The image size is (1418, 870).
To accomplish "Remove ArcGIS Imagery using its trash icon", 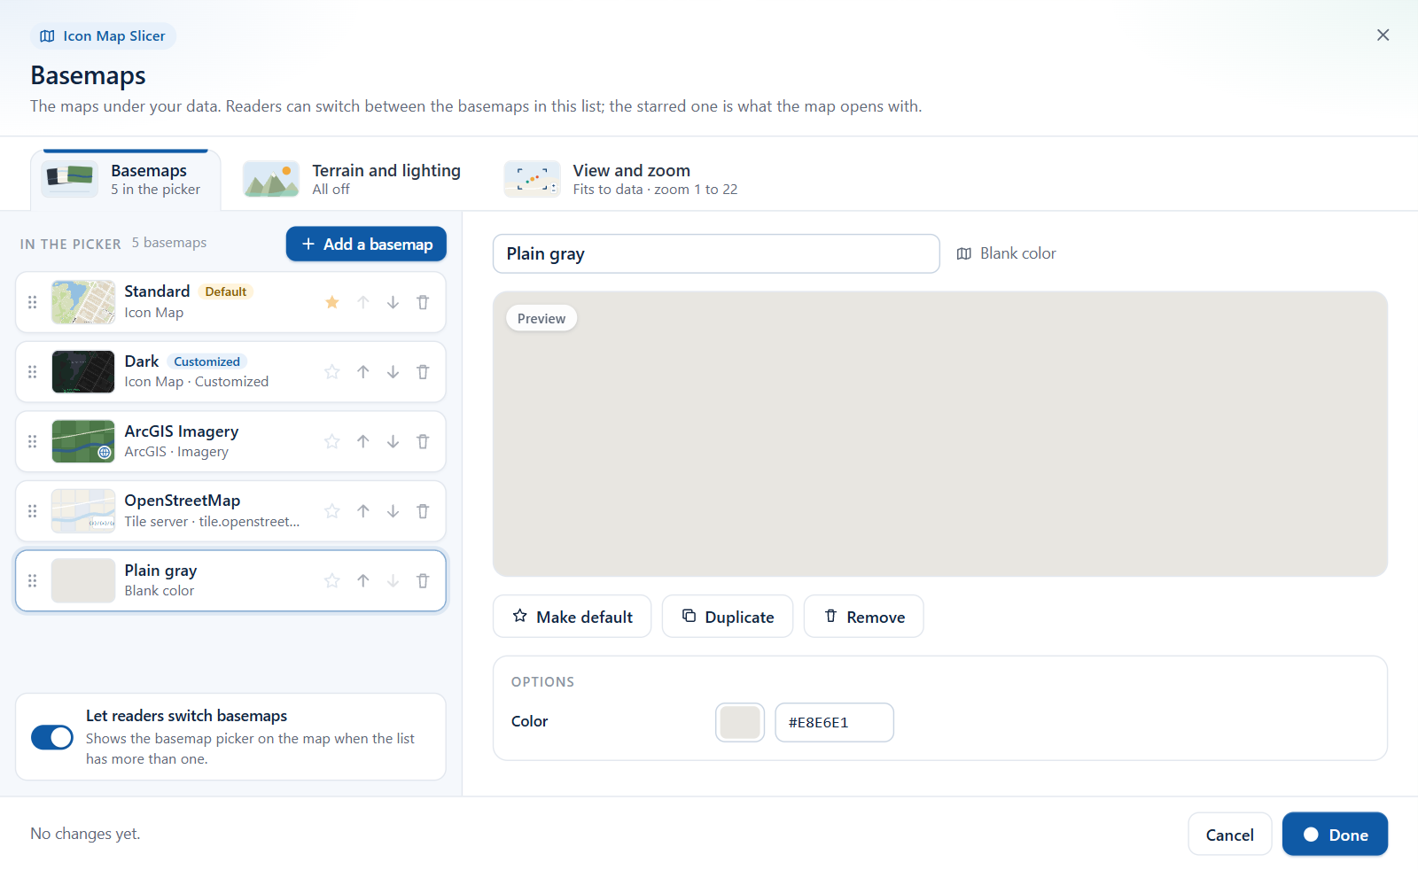I will (x=423, y=441).
